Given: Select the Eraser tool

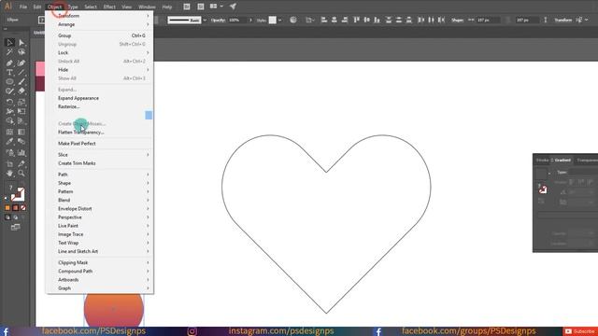Looking at the screenshot, I should 21,91.
